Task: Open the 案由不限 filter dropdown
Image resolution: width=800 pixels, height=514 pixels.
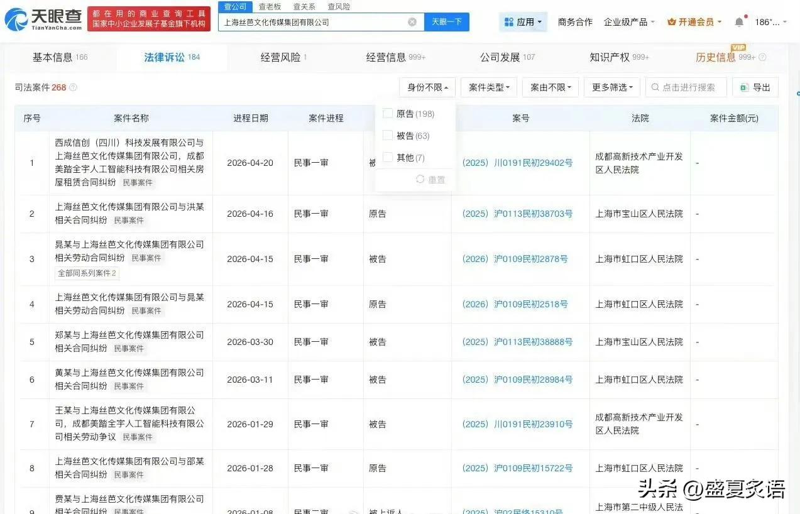Action: (551, 87)
